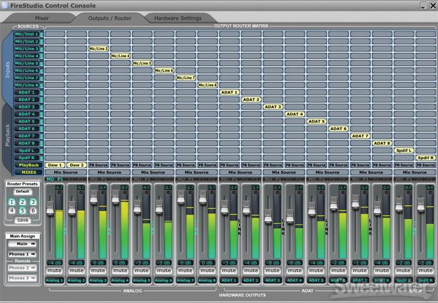Choose router preset 5

click(22, 211)
